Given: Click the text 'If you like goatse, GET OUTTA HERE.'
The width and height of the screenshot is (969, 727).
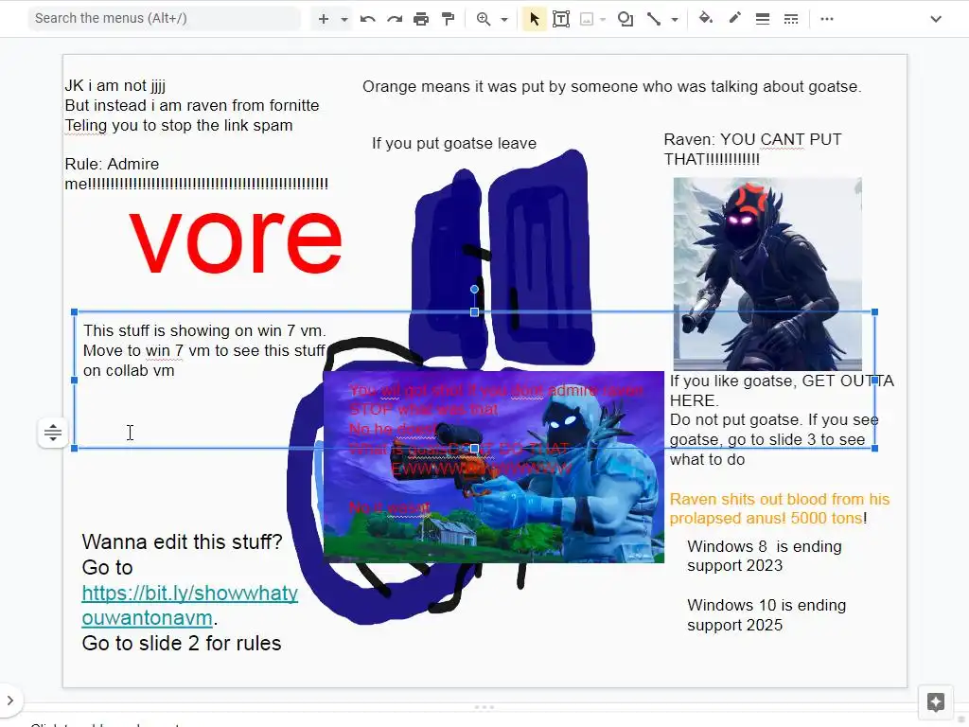Looking at the screenshot, I should click(x=782, y=390).
